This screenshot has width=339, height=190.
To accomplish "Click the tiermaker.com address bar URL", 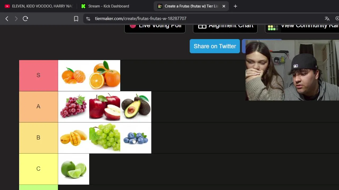I will 141,18.
